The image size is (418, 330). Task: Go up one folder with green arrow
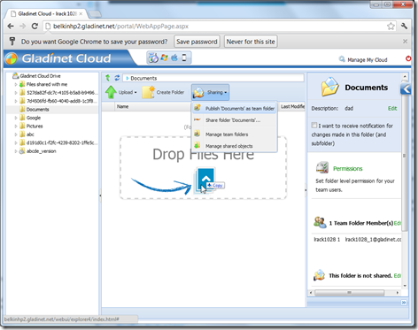(108, 78)
